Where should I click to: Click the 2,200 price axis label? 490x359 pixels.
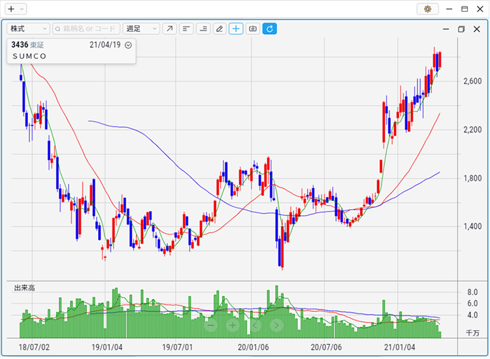472,130
